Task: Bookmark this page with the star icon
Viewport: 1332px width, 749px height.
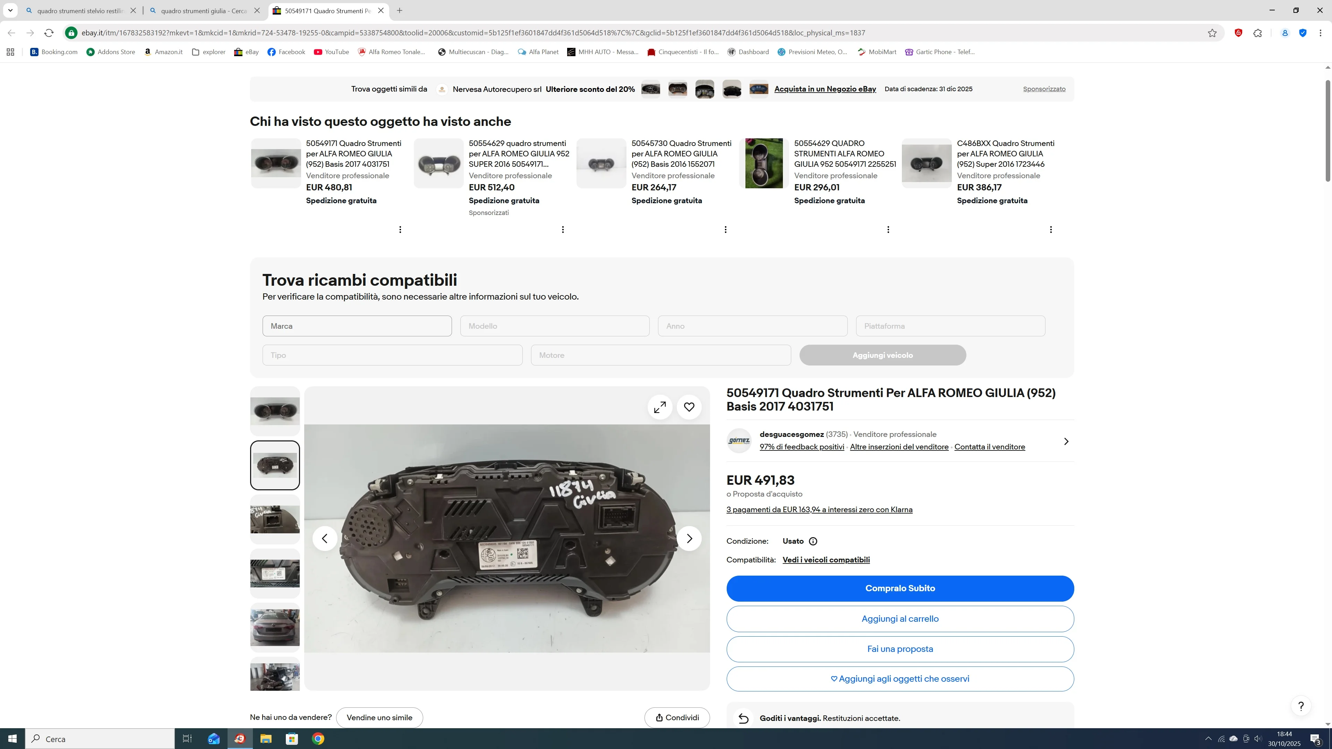Action: 1212,33
